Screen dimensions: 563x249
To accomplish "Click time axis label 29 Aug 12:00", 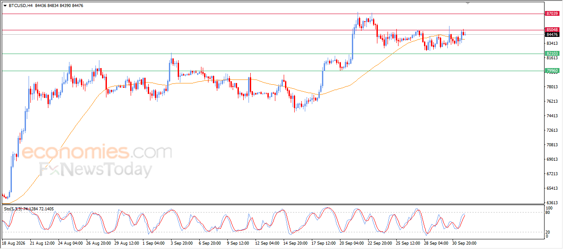I will point(128,243).
